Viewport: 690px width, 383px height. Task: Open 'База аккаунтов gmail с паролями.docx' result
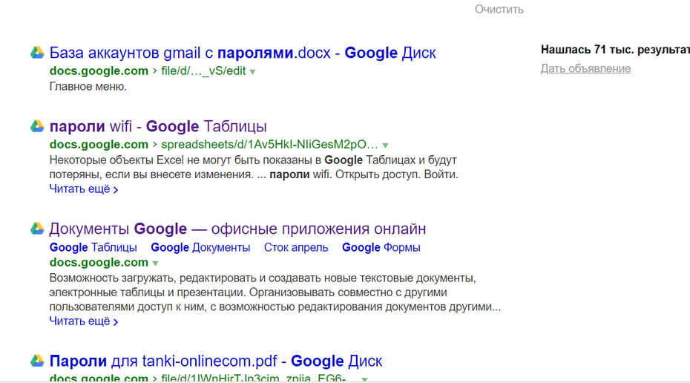point(243,53)
